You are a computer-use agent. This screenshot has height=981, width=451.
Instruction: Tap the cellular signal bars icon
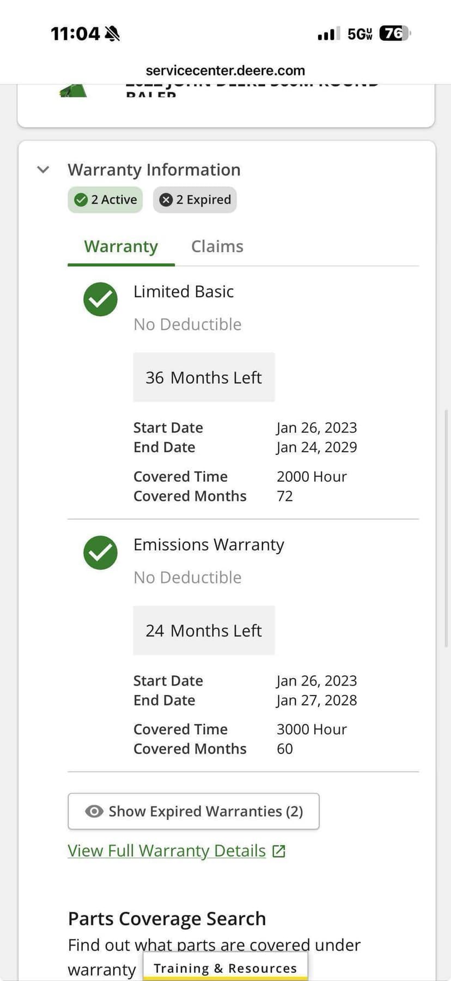(x=328, y=34)
